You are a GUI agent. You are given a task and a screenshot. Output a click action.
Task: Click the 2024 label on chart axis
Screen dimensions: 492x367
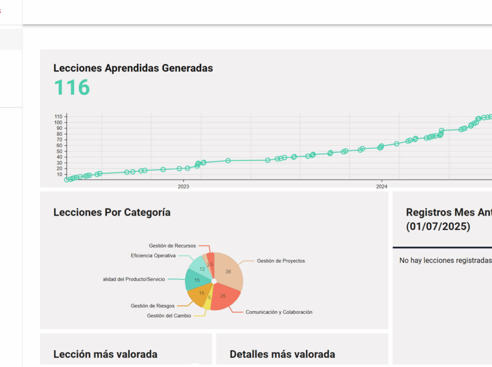pos(382,187)
